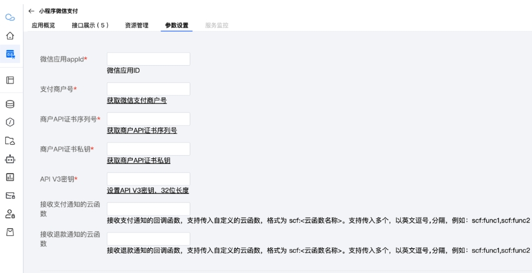Click the 接收退款通知的回调函数 description text

(318, 250)
